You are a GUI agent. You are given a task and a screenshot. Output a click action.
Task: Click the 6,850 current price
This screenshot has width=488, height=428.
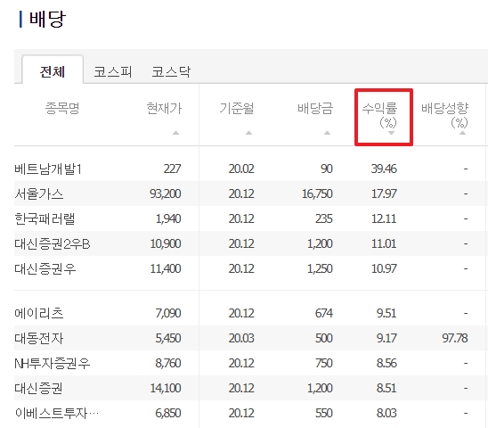coord(168,413)
